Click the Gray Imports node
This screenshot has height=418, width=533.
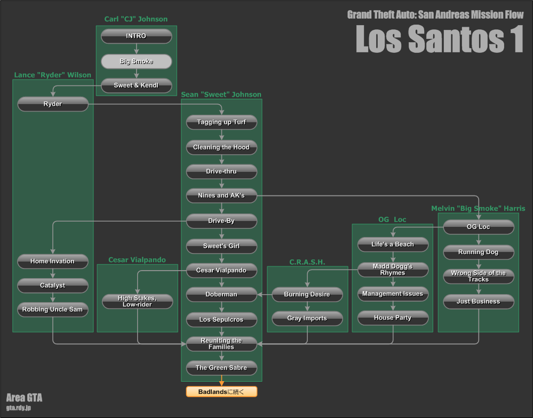click(307, 319)
